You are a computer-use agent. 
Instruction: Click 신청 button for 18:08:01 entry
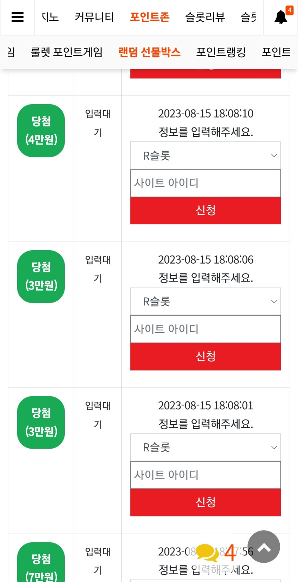(x=205, y=502)
